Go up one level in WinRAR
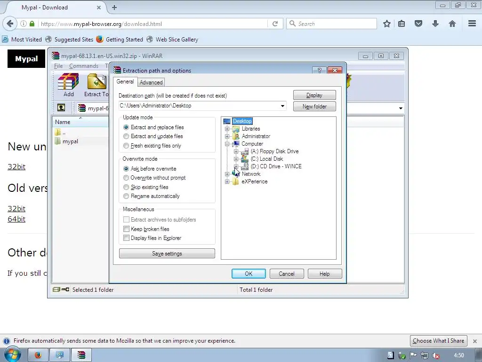This screenshot has height=362, width=482. click(x=61, y=107)
